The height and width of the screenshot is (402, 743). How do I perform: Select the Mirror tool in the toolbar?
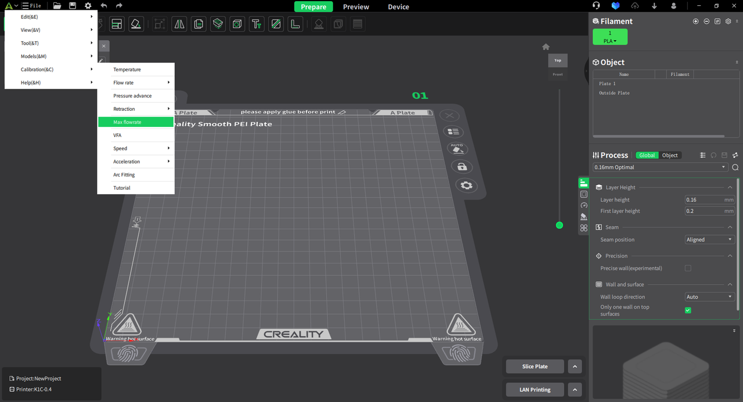[x=179, y=24]
